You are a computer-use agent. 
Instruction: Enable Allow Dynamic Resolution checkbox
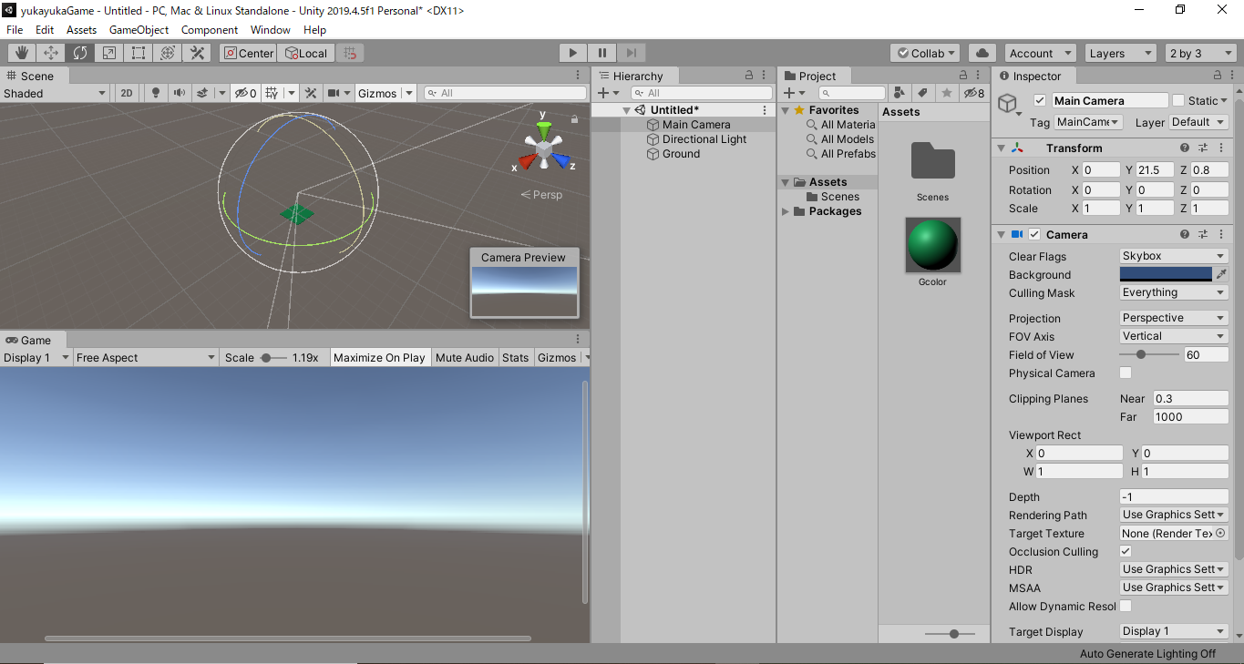1126,606
